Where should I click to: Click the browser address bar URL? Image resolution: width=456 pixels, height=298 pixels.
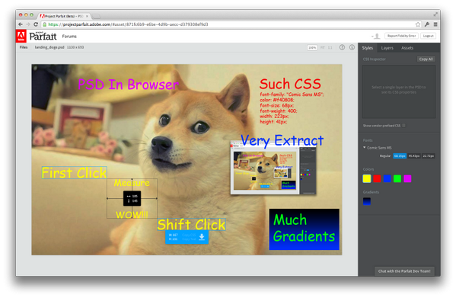pos(128,24)
